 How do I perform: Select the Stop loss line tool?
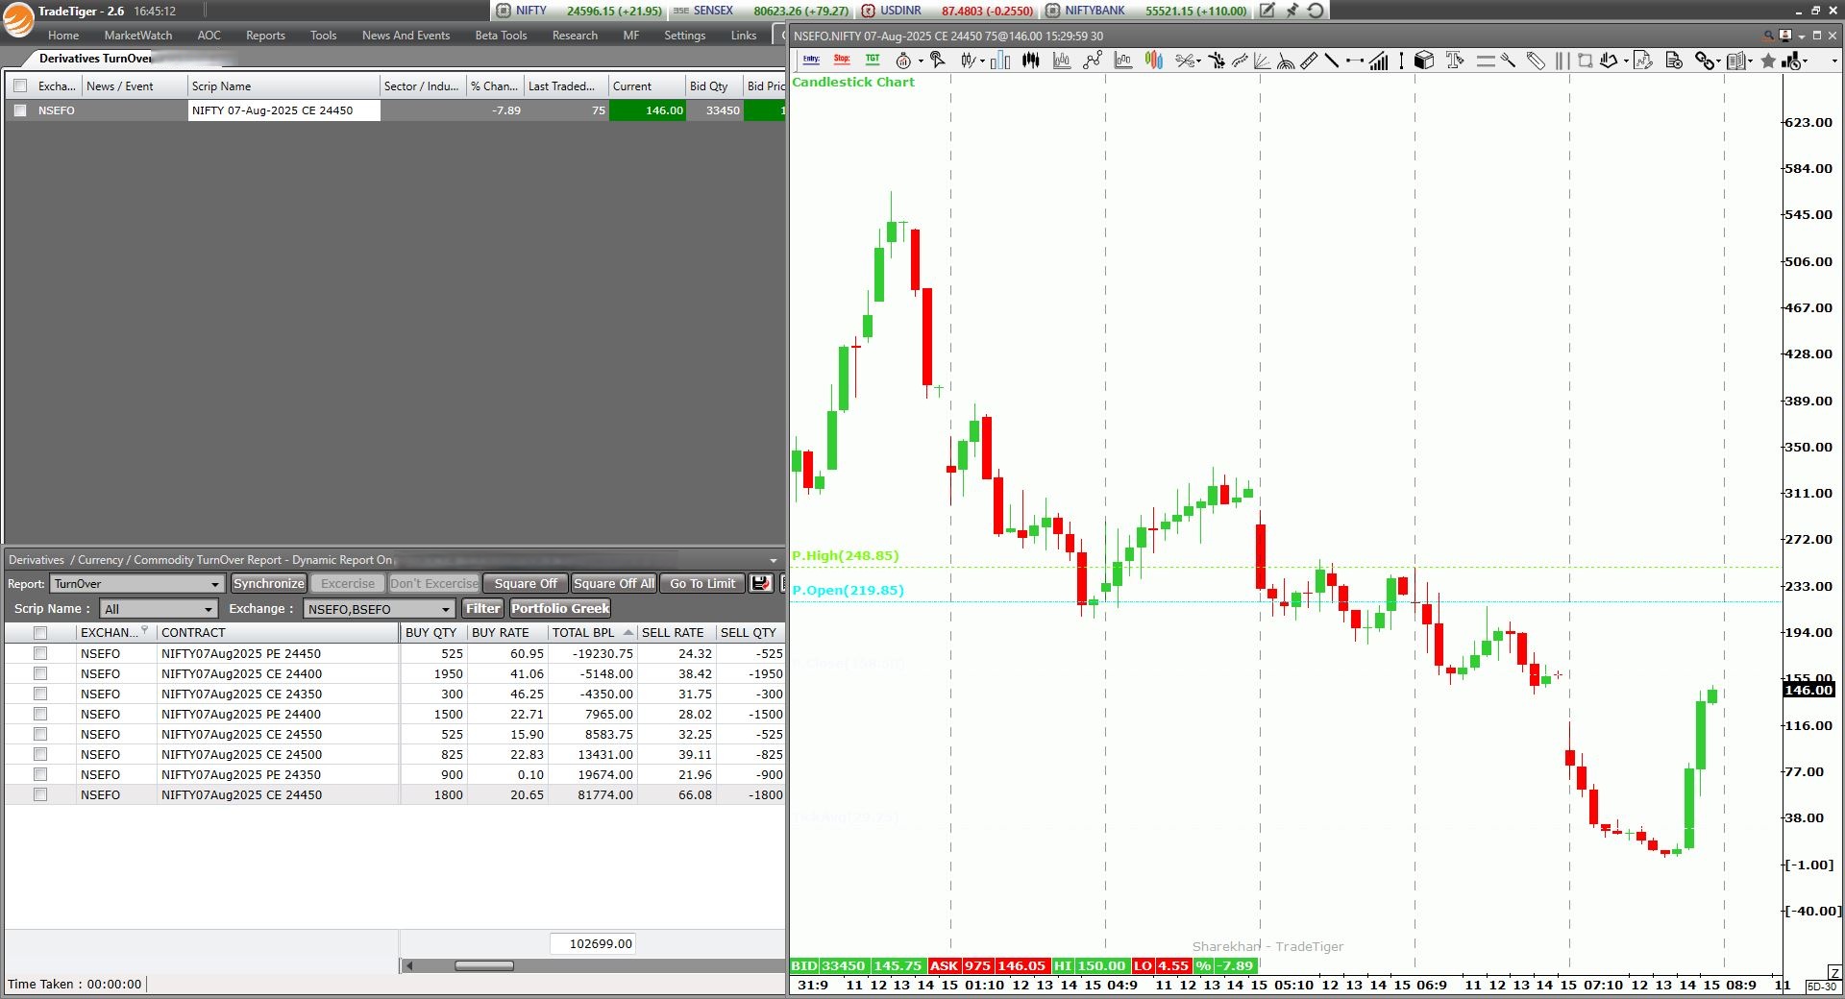point(842,60)
